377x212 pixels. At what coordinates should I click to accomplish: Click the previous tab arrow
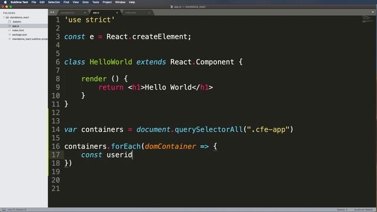51,12
